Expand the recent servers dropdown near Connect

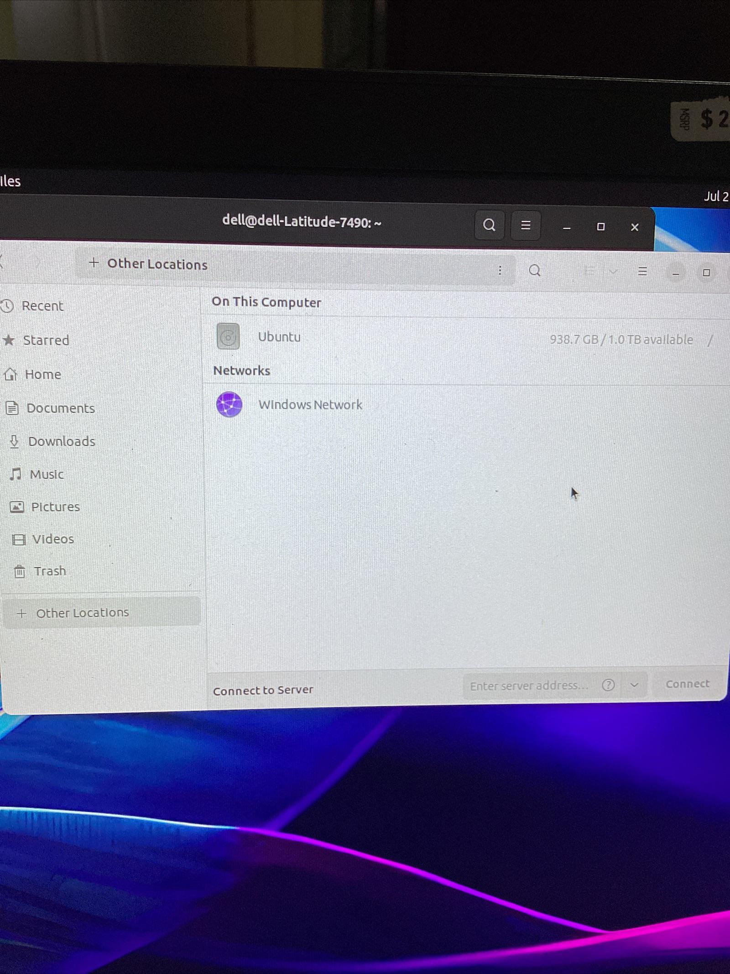tap(634, 685)
